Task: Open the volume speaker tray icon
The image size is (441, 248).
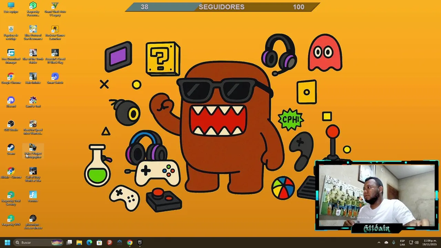Action: tap(417, 242)
